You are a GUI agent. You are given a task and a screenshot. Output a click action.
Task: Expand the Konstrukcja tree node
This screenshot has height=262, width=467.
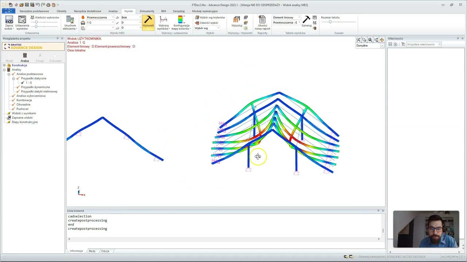point(4,65)
